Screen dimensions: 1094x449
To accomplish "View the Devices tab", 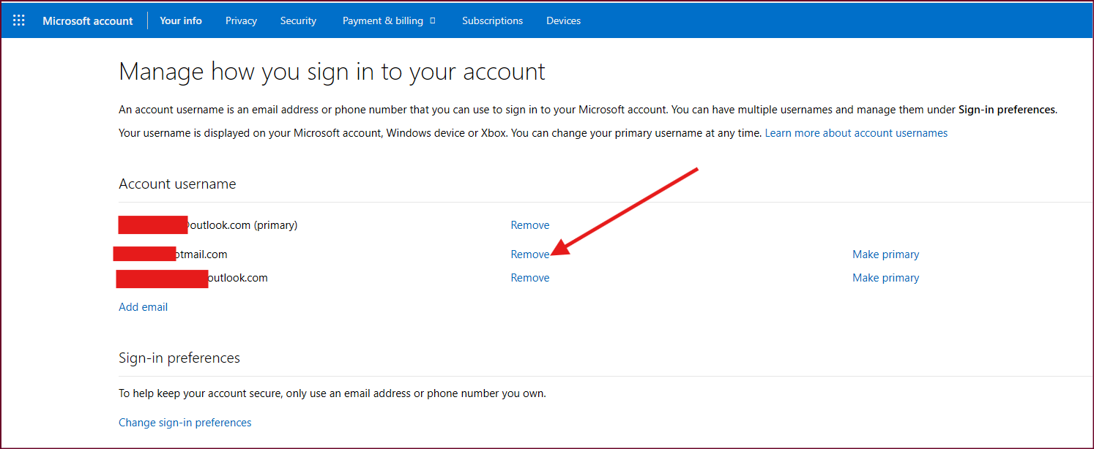I will 563,20.
